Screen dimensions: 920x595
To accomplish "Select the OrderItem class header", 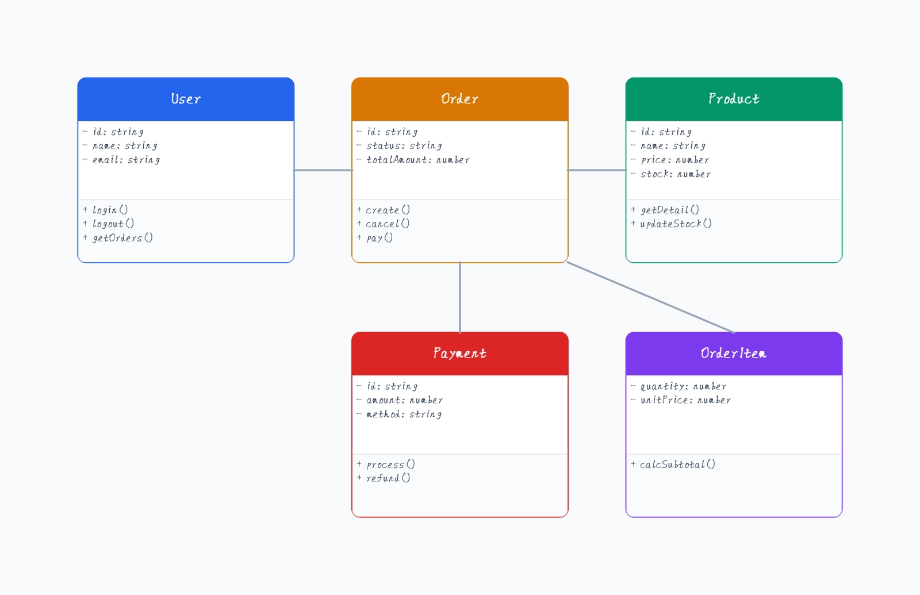I will pyautogui.click(x=734, y=354).
